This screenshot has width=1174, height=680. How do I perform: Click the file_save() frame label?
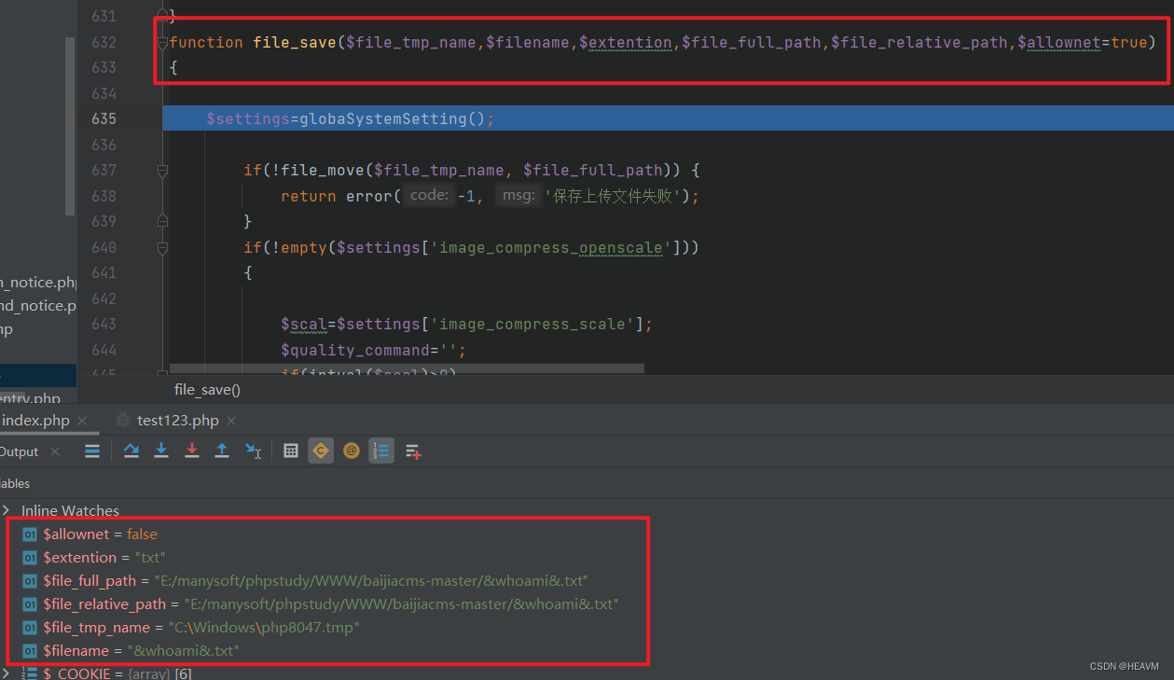207,389
